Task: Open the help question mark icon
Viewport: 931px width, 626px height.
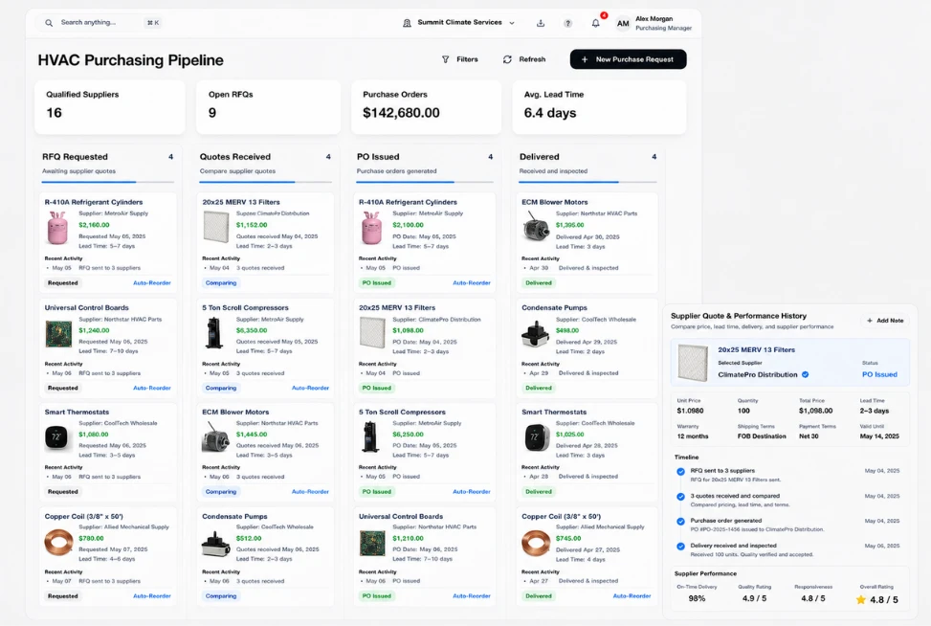Action: (x=567, y=23)
